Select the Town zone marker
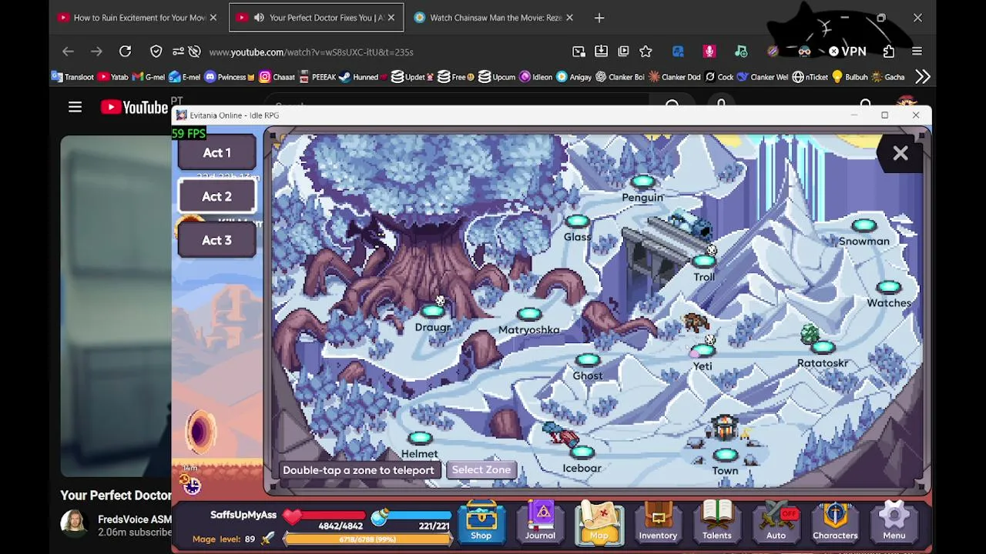 pos(725,455)
